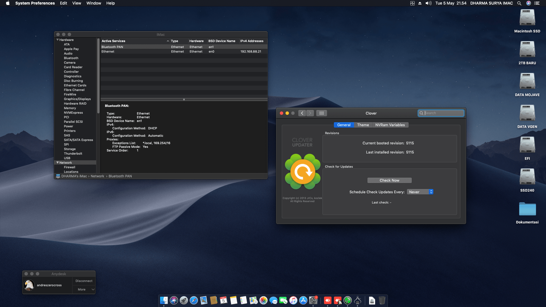This screenshot has height=307, width=546.
Task: Open Messages bubble icon in Dock
Action: pyautogui.click(x=273, y=300)
